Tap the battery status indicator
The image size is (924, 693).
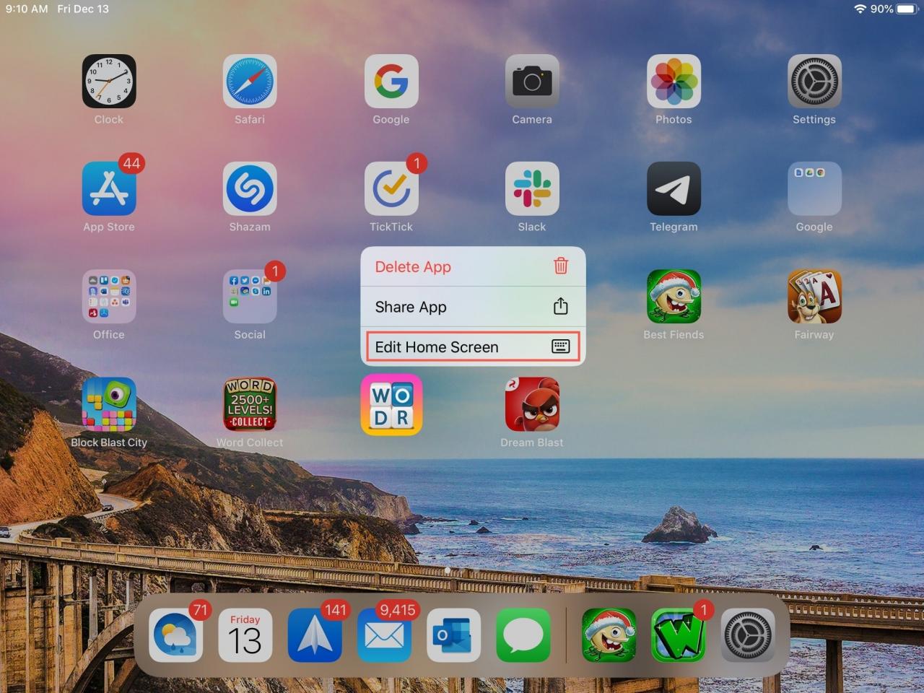pyautogui.click(x=905, y=9)
